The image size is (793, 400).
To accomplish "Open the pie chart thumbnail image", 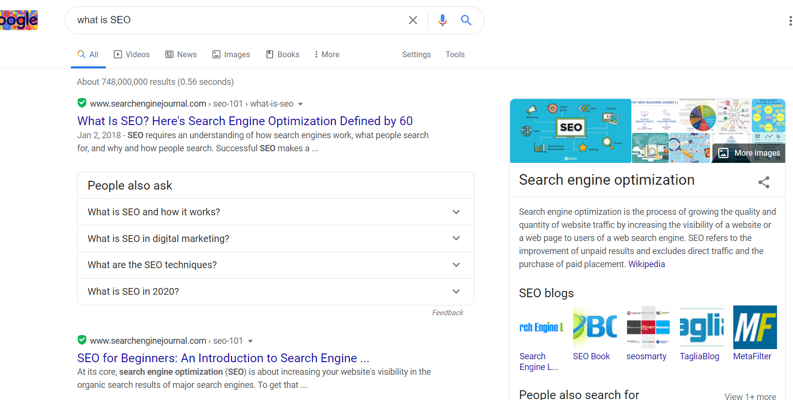I will click(697, 115).
